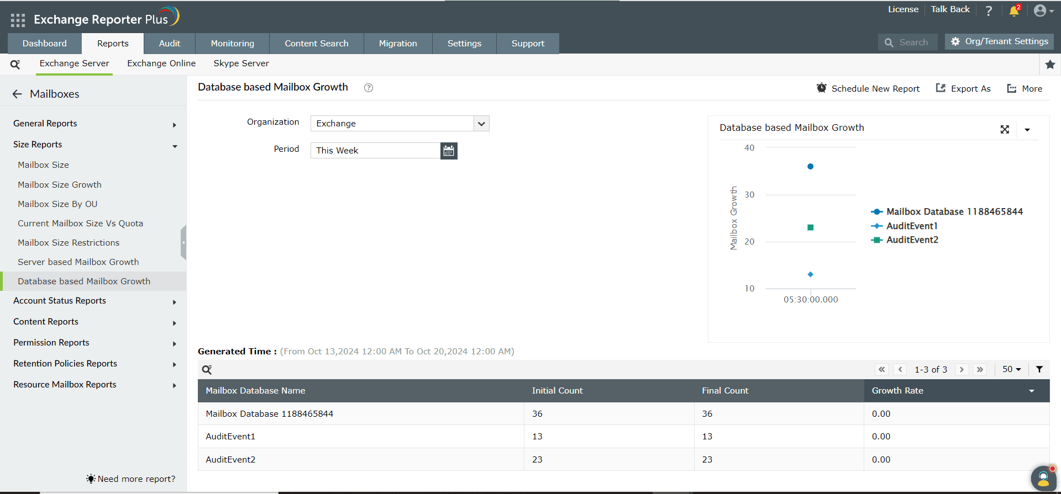Switch to the Audit tab

(x=170, y=44)
